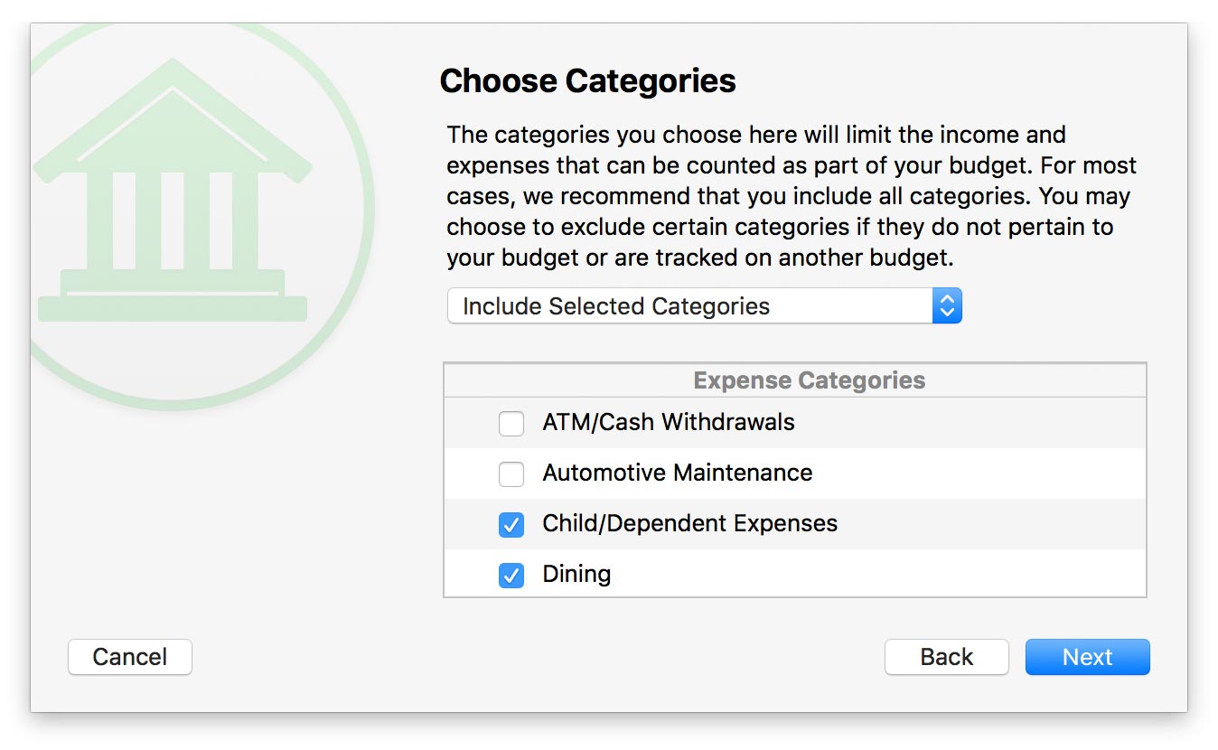Click the category description paragraph text

[791, 197]
